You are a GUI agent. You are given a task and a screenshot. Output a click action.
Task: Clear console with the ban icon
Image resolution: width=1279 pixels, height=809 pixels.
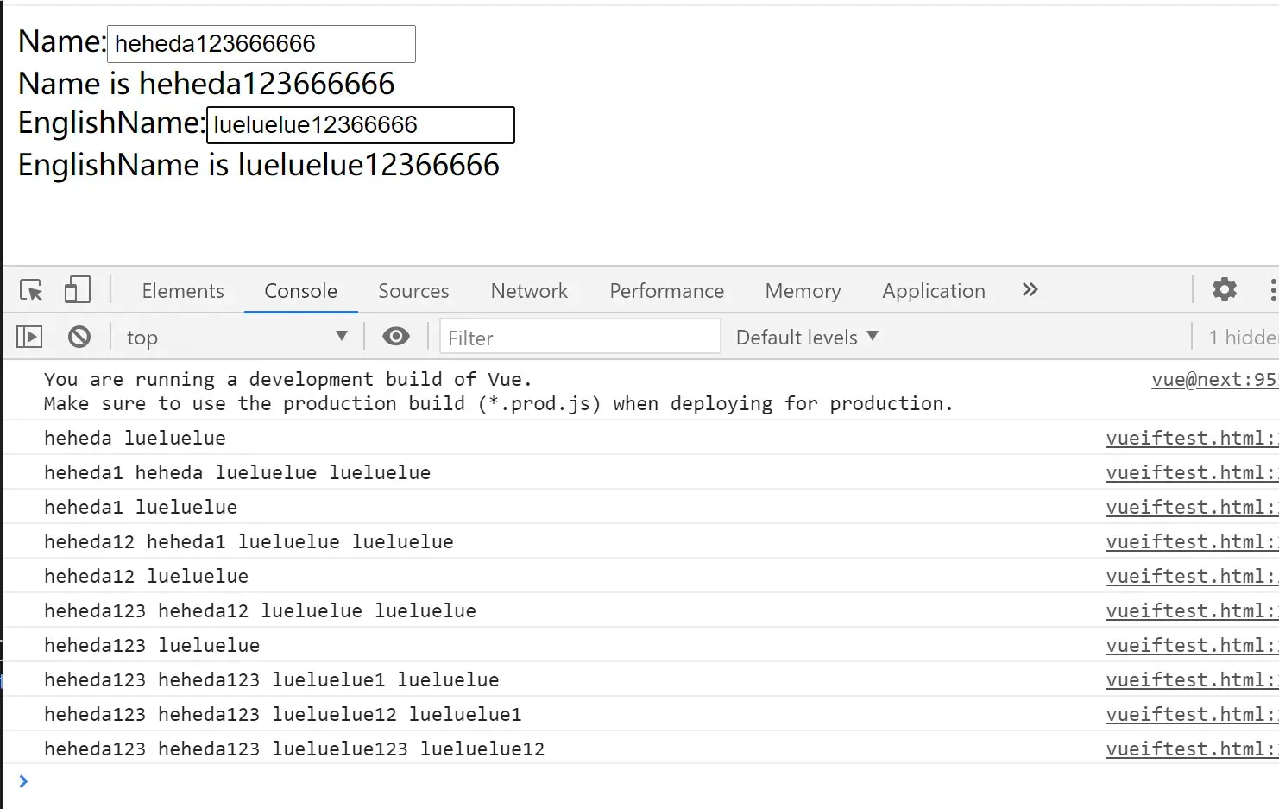click(79, 337)
